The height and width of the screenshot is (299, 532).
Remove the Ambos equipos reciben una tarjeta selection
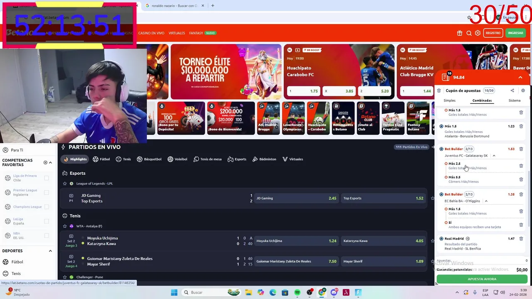[x=521, y=225]
